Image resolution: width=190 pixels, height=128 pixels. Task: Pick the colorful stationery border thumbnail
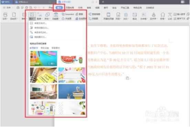point(72,75)
